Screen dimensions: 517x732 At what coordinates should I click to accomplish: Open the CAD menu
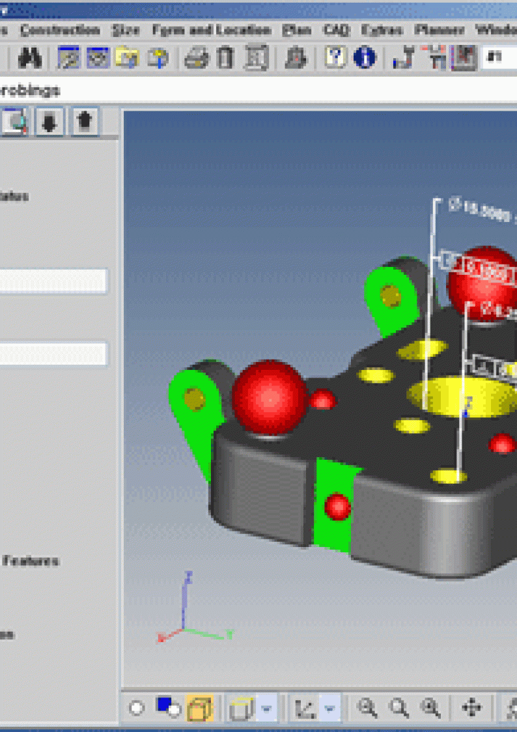[337, 31]
